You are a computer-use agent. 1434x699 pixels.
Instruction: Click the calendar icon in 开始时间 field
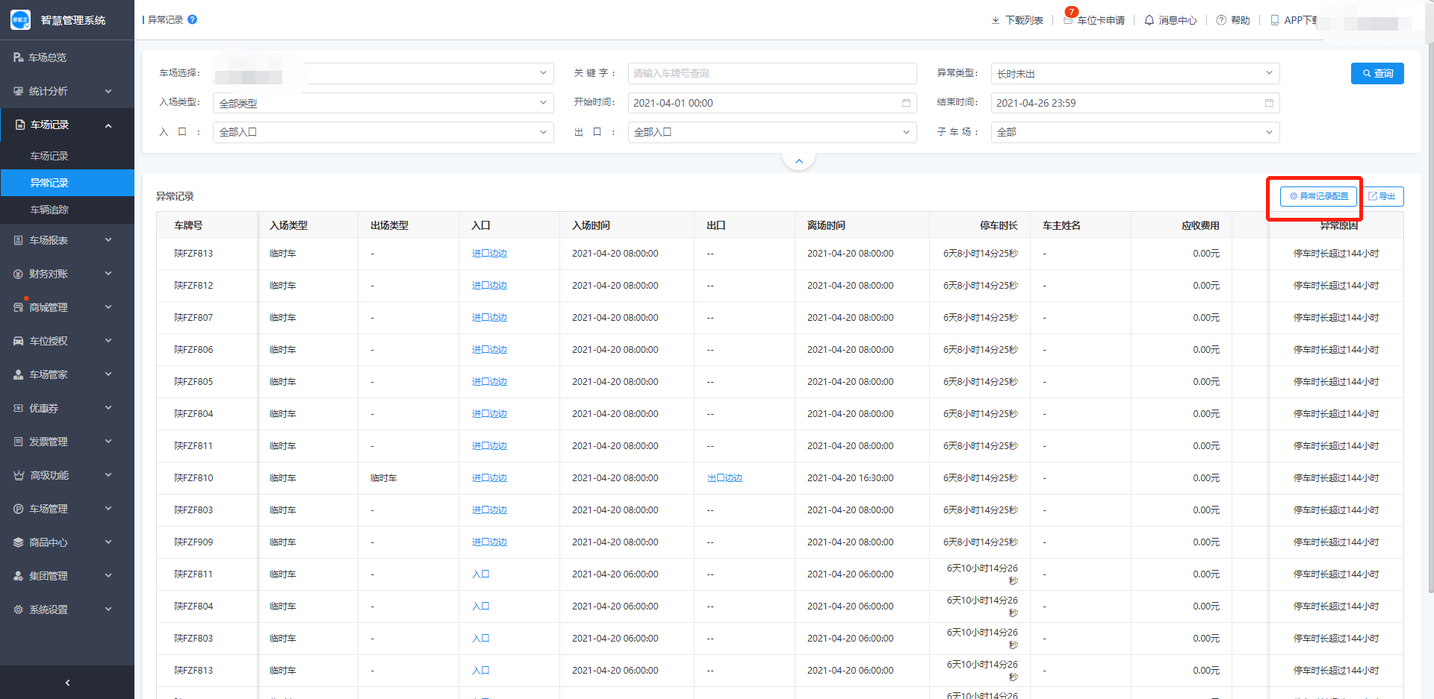click(906, 103)
